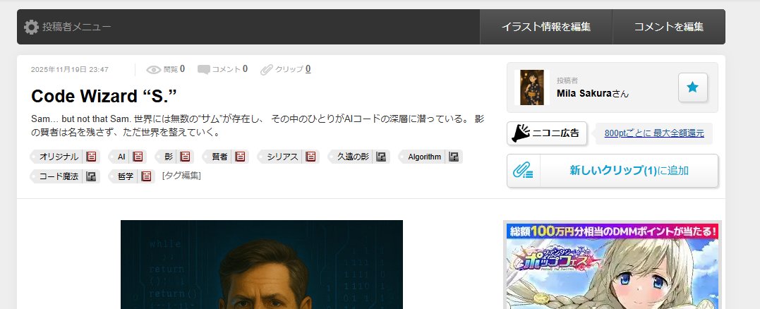Click the イラスト情報を編集 tab
The image size is (760, 309).
pos(545,27)
